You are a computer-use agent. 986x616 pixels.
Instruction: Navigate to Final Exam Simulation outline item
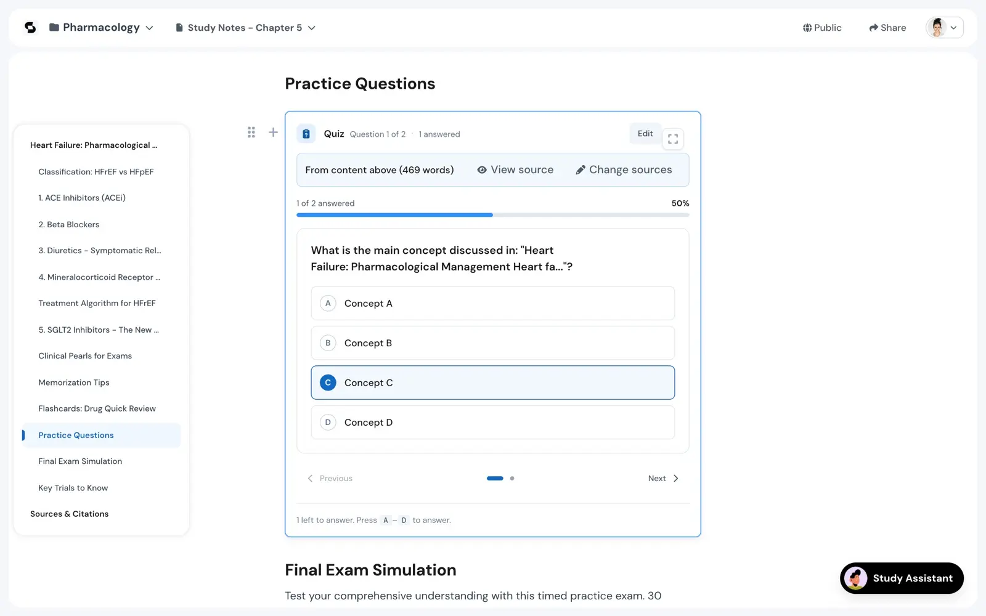tap(80, 461)
